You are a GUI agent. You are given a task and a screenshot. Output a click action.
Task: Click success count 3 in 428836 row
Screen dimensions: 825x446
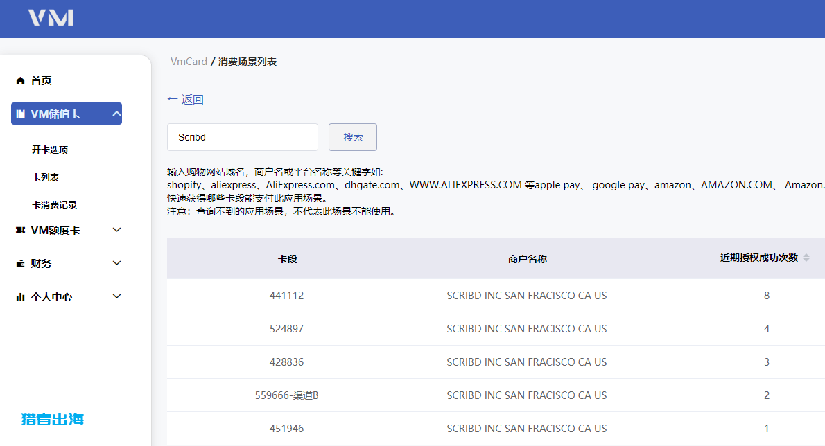[767, 362]
